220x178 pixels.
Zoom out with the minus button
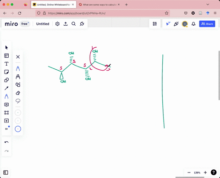coord(189,172)
